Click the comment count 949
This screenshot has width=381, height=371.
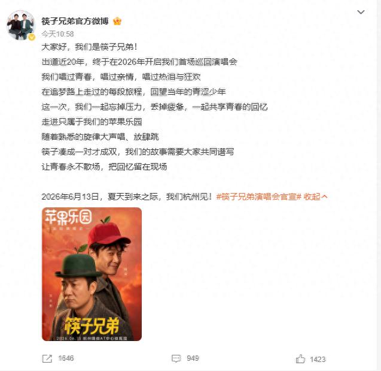click(193, 358)
